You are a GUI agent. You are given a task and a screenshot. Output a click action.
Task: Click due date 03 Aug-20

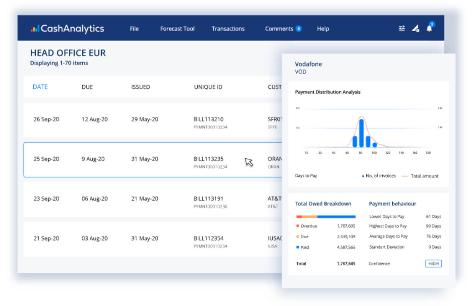coord(95,238)
